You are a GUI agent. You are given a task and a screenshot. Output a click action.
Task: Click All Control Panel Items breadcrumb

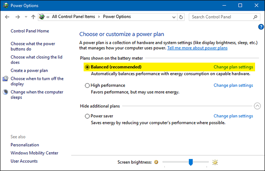click(73, 17)
